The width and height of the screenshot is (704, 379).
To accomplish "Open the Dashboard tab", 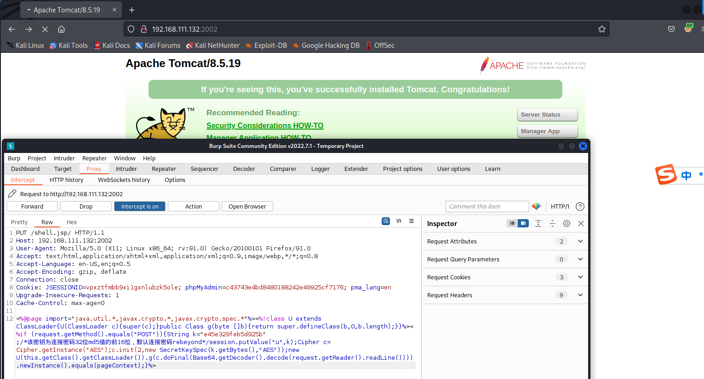I will (x=25, y=169).
